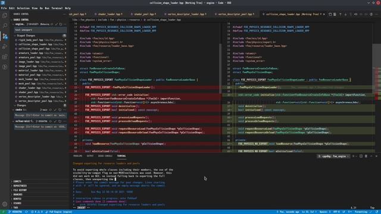Click the fae_engine debug launch status item
This screenshot has width=381, height=214.
coord(58,212)
